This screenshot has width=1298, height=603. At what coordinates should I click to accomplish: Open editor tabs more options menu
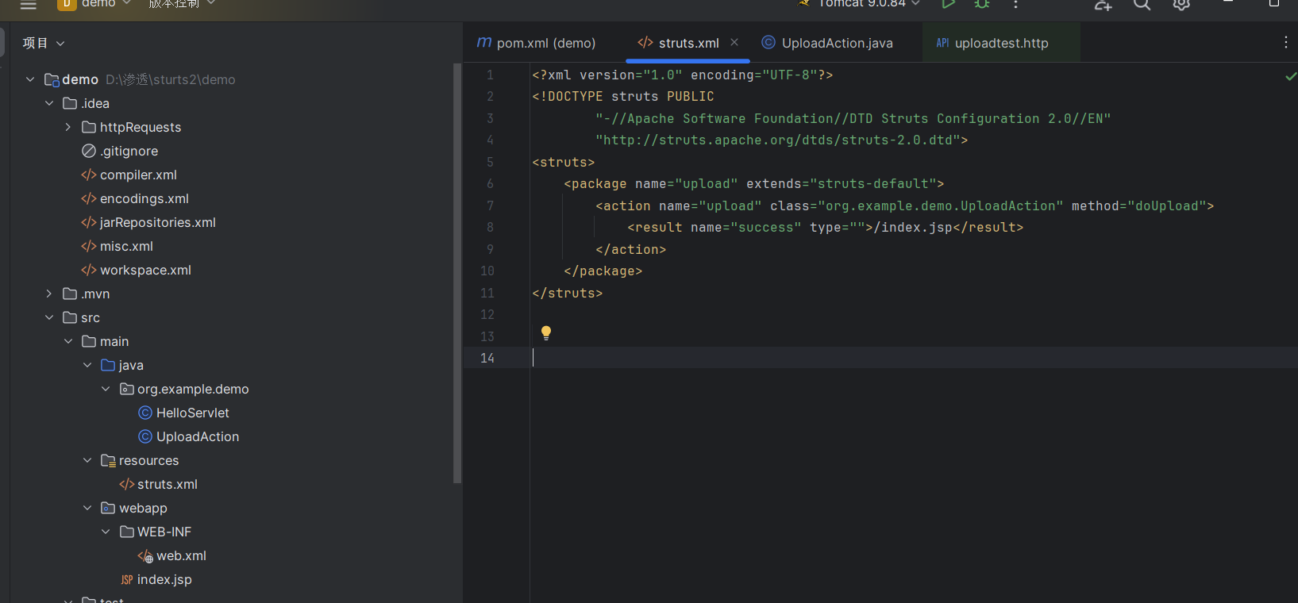tap(1286, 42)
